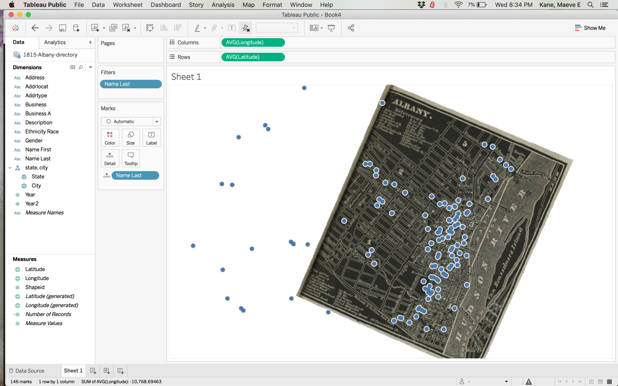Click the Share icon in toolbar

(351, 28)
